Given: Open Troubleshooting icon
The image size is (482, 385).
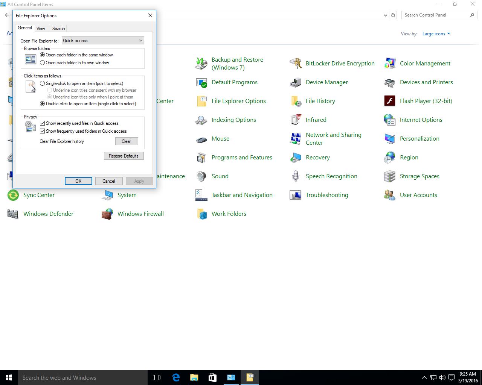Looking at the screenshot, I should 296,195.
